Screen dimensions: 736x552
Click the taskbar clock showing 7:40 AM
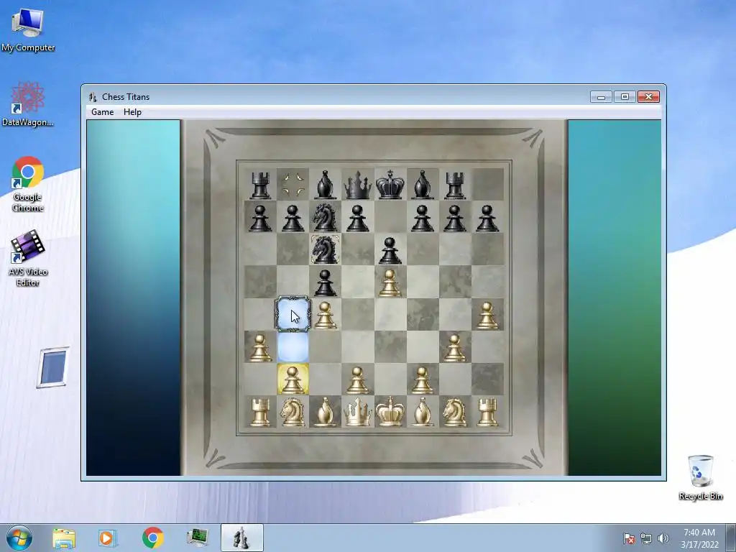point(699,538)
